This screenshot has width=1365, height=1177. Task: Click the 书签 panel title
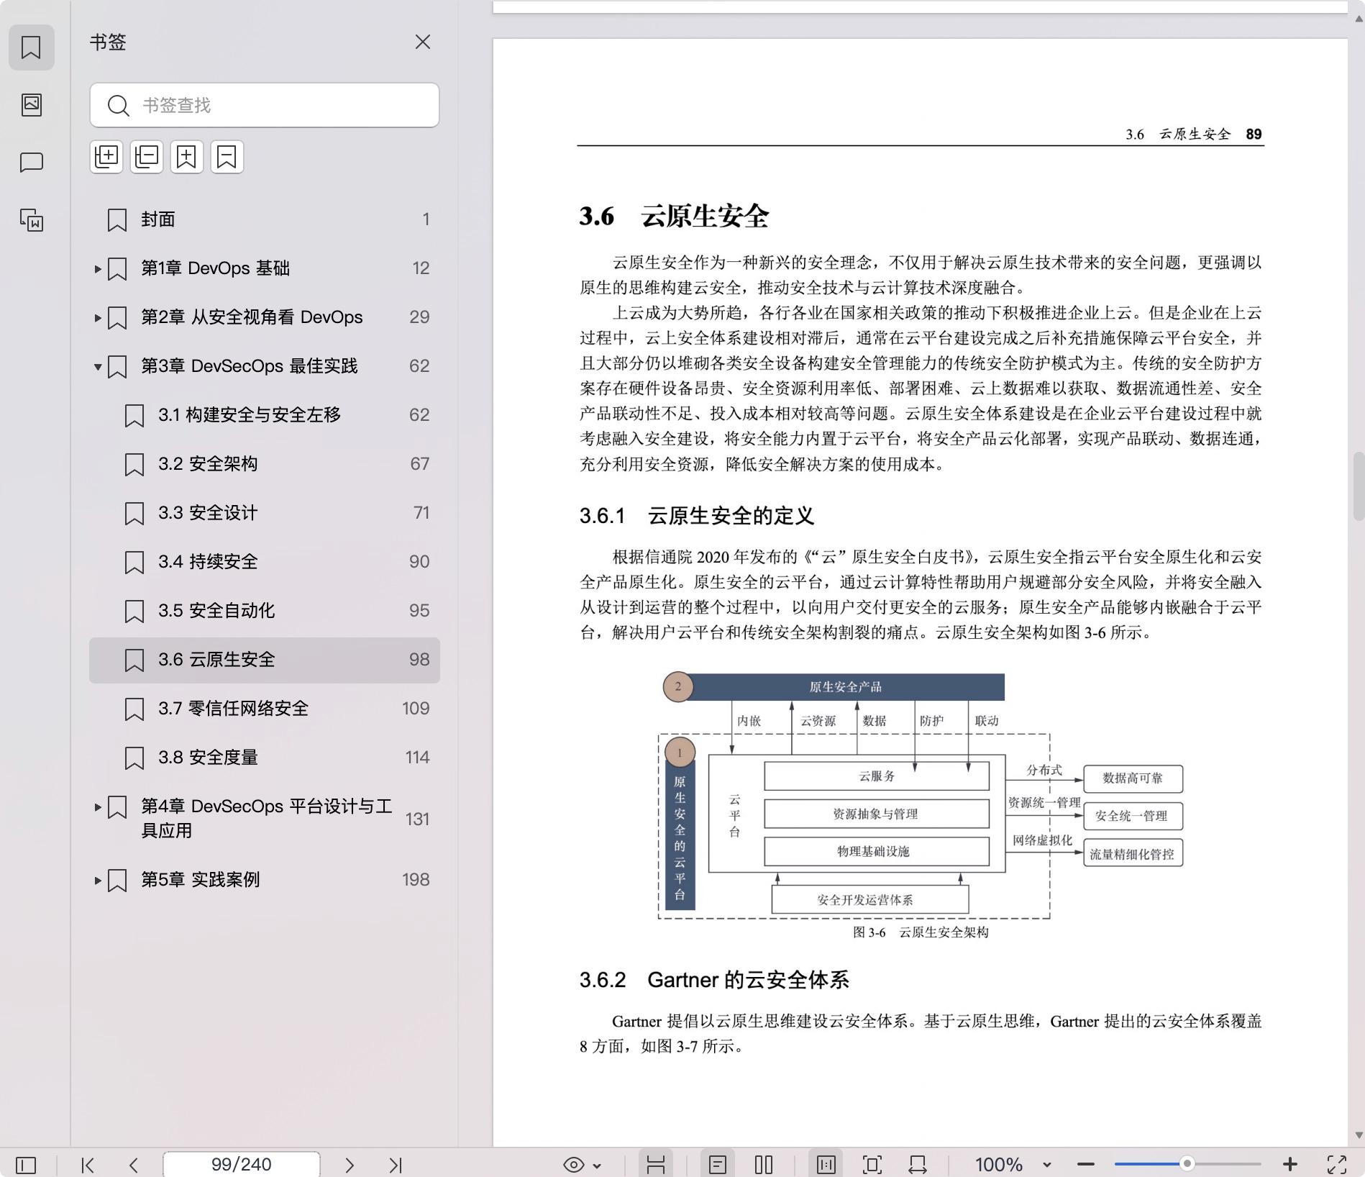108,42
